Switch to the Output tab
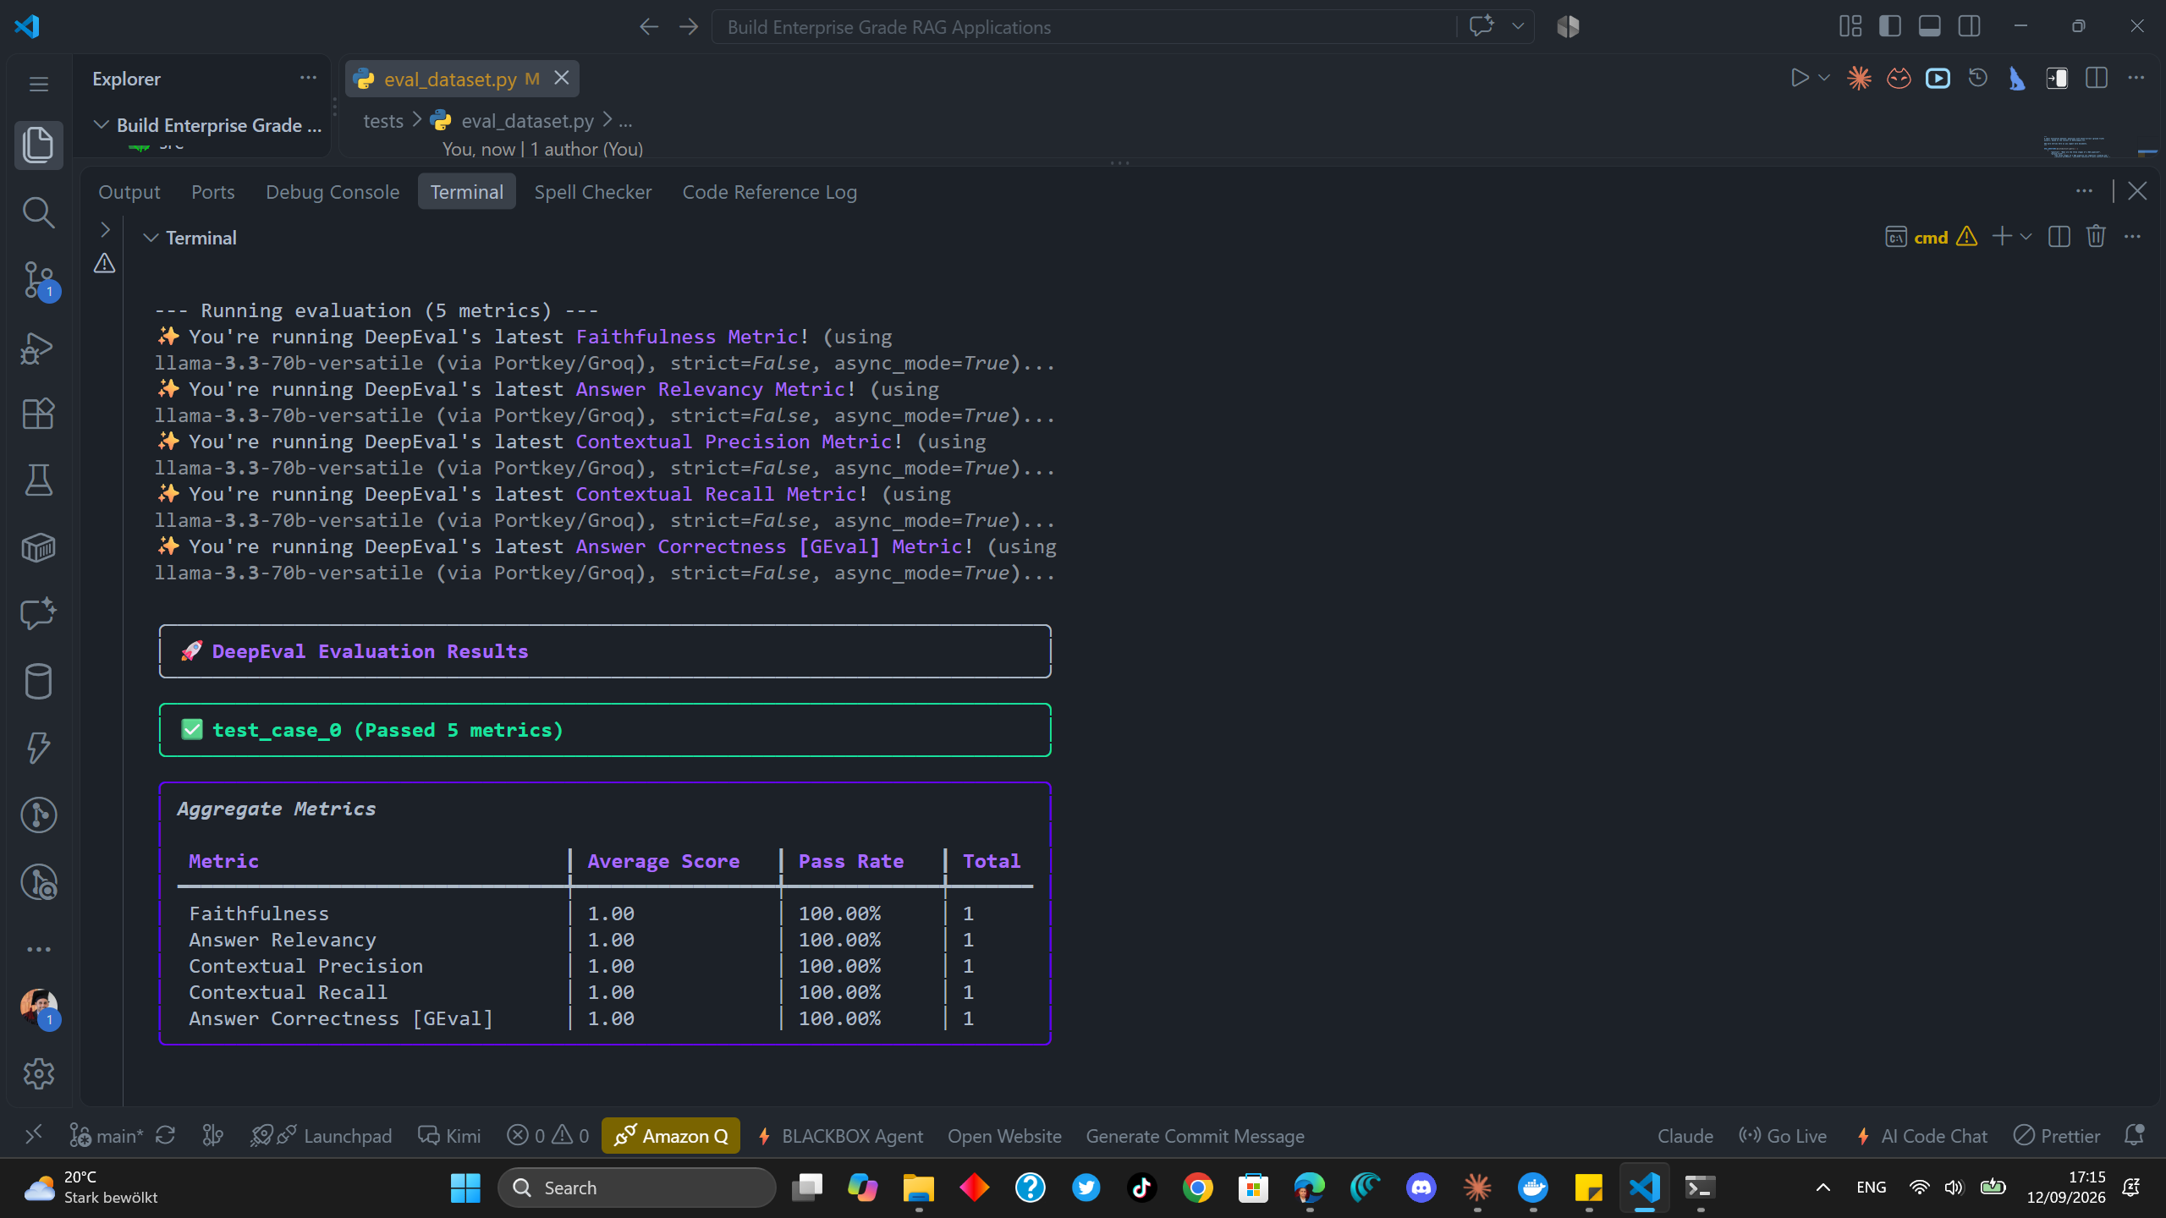Image resolution: width=2166 pixels, height=1218 pixels. pyautogui.click(x=129, y=192)
